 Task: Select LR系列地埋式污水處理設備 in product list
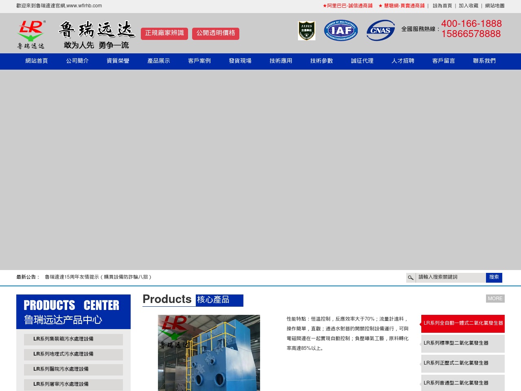pyautogui.click(x=73, y=354)
